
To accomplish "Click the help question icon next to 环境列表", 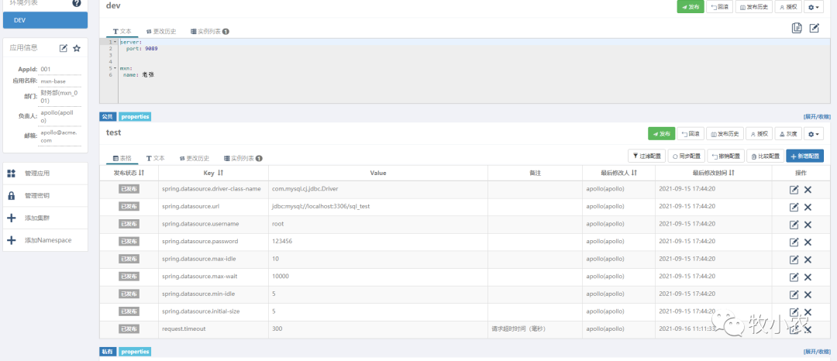I will [x=76, y=3].
